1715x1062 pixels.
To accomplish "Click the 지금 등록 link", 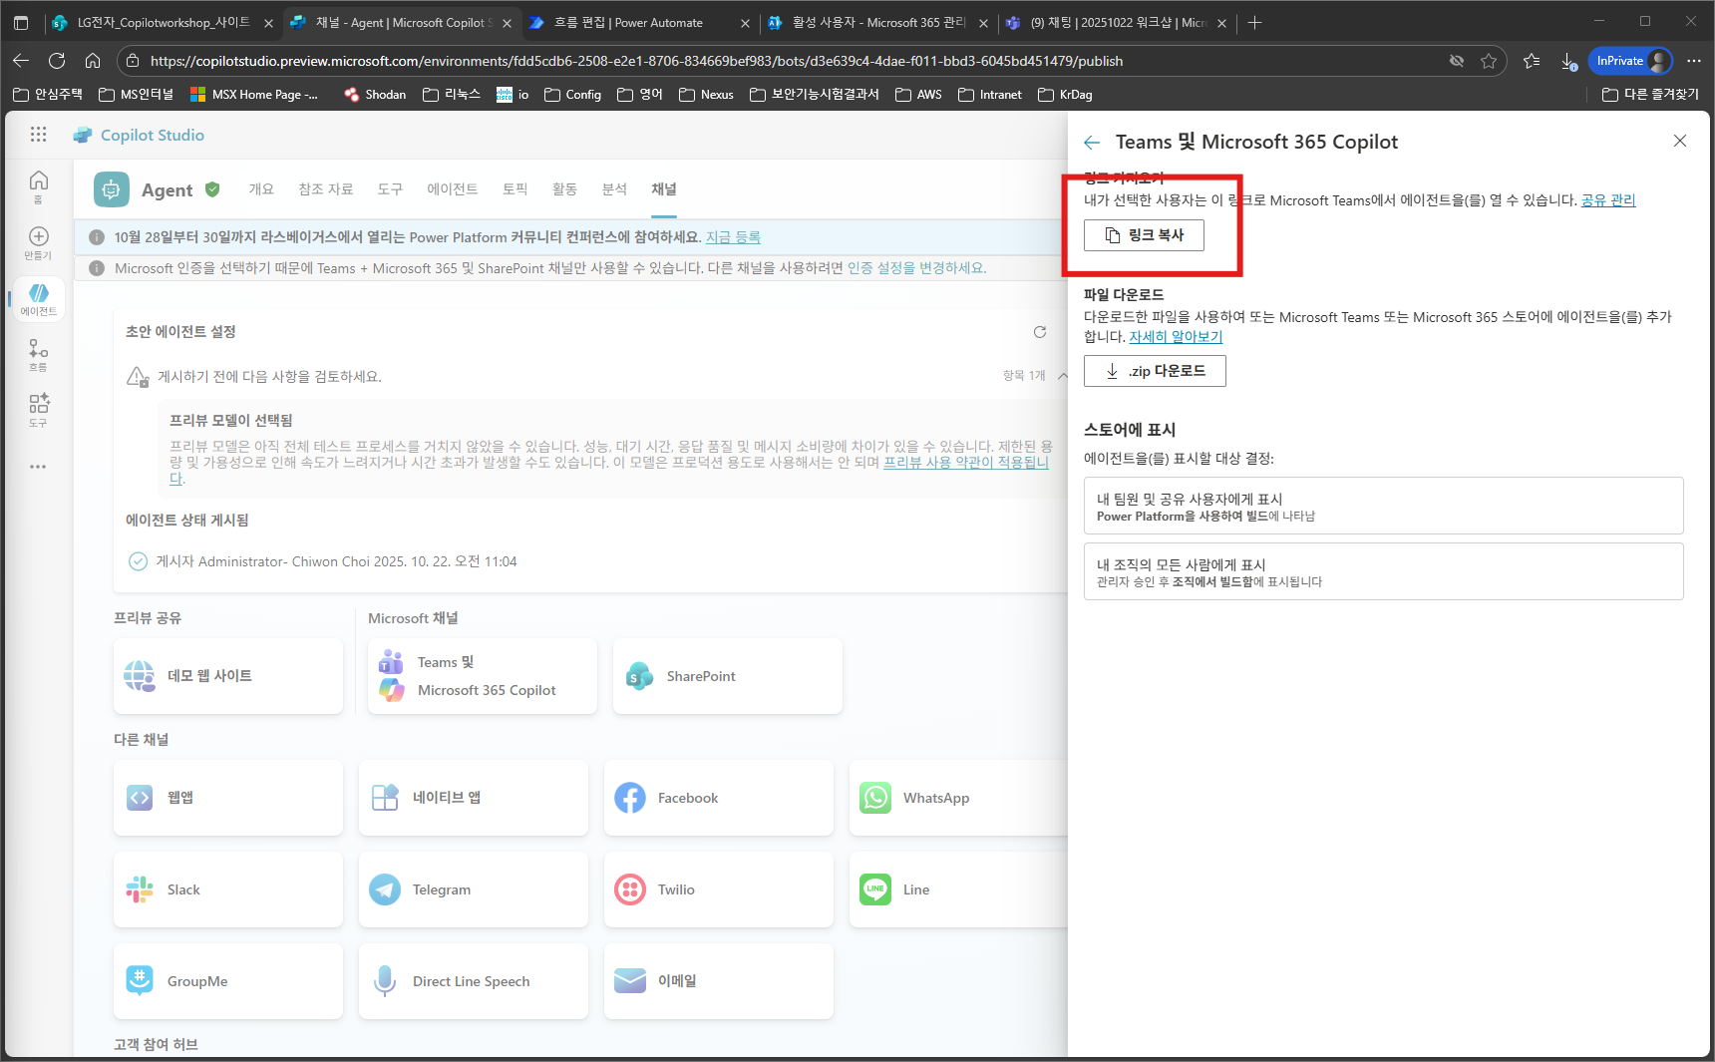I will click(x=733, y=237).
